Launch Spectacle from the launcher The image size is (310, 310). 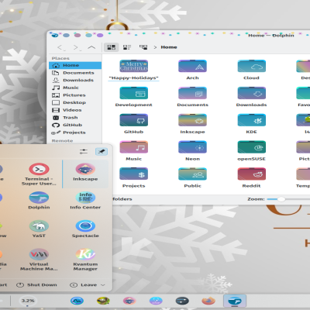click(x=85, y=229)
